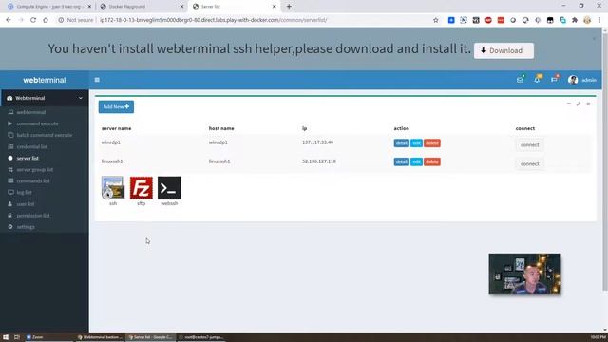The image size is (608, 342).
Task: Open server group list in the sidebar
Action: [35, 169]
